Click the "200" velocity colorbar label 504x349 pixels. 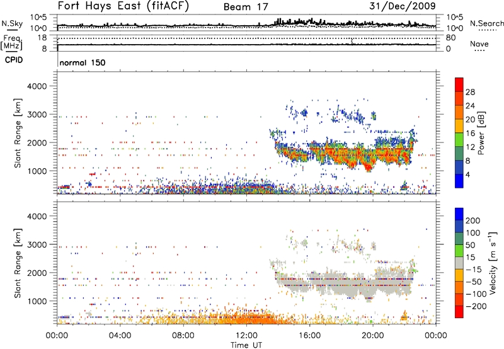473,220
